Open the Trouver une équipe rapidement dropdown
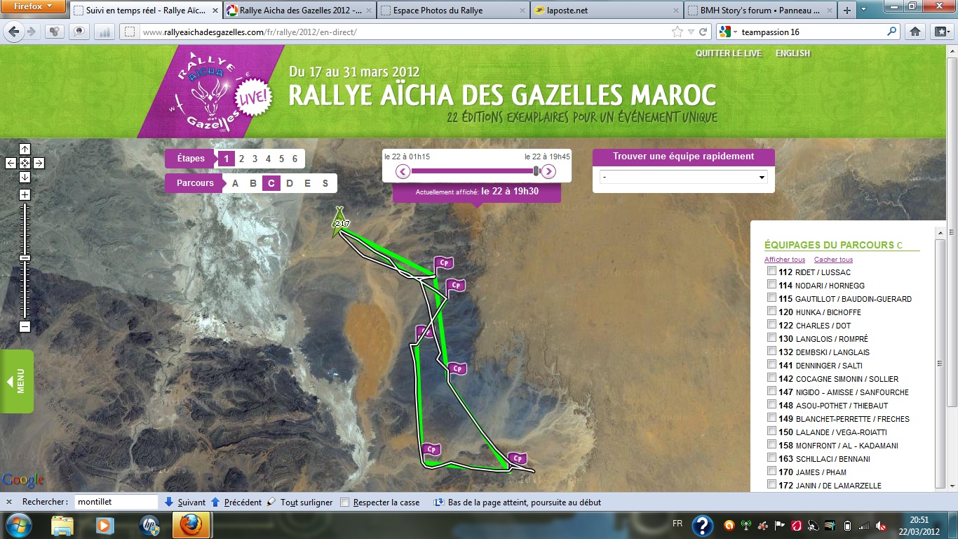 [x=683, y=178]
